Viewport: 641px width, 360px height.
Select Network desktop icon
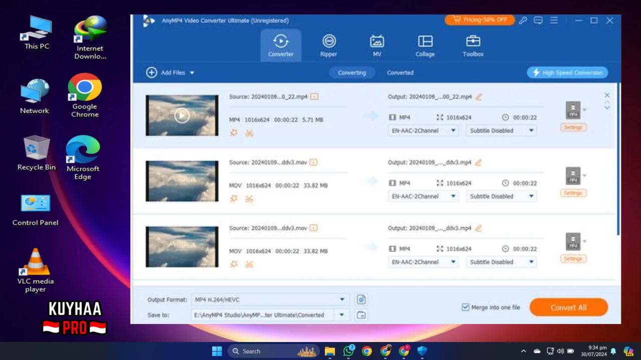pyautogui.click(x=35, y=96)
